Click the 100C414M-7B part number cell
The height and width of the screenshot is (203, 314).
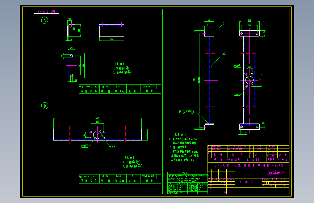[x=148, y=176]
